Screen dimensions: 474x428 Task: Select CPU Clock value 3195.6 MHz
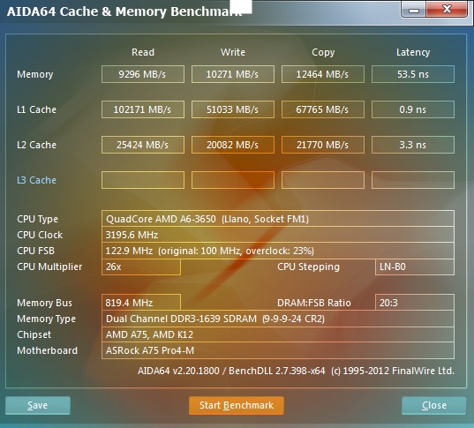[x=278, y=235]
